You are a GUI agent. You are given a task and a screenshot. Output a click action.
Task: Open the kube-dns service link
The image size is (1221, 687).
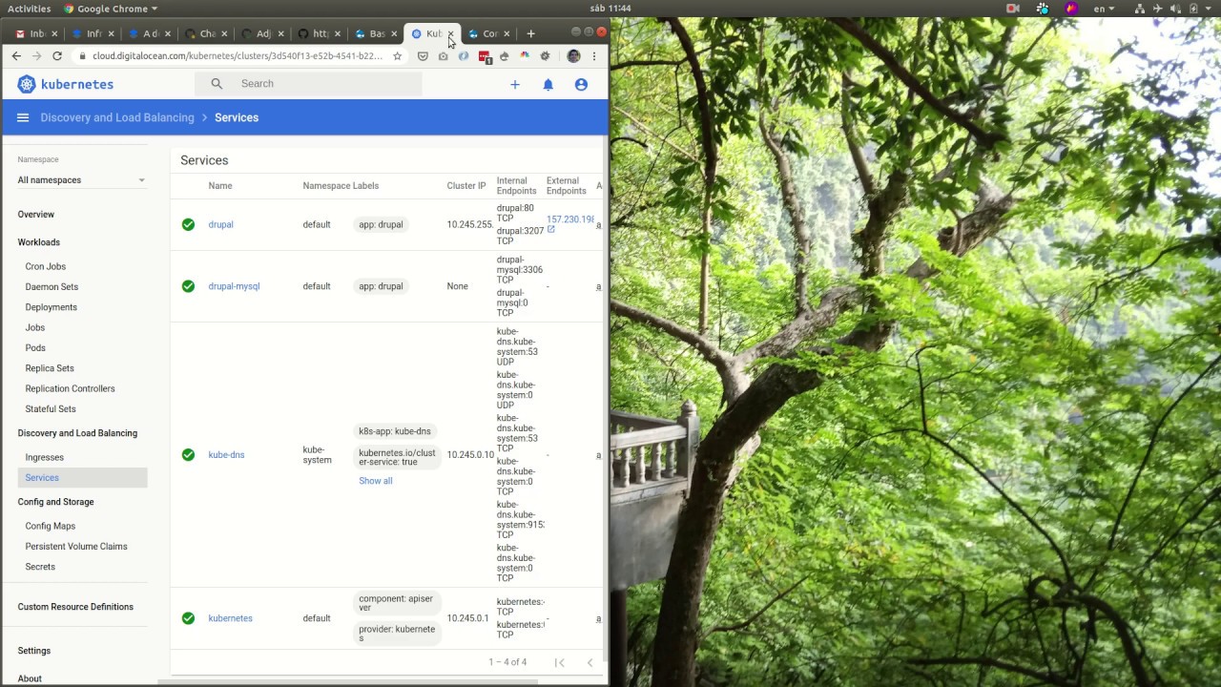[226, 455]
